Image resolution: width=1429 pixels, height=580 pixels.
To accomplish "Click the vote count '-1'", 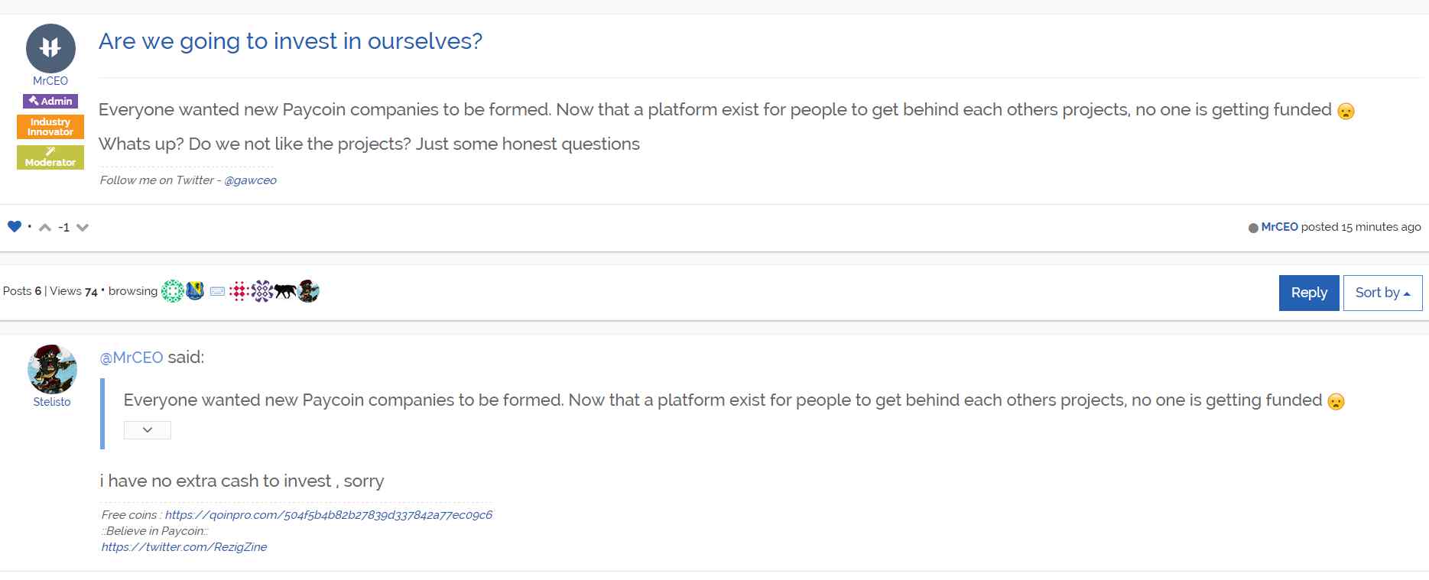I will [x=64, y=227].
